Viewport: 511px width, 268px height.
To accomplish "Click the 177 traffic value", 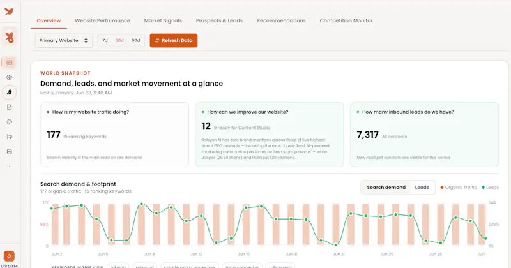I will (x=54, y=135).
